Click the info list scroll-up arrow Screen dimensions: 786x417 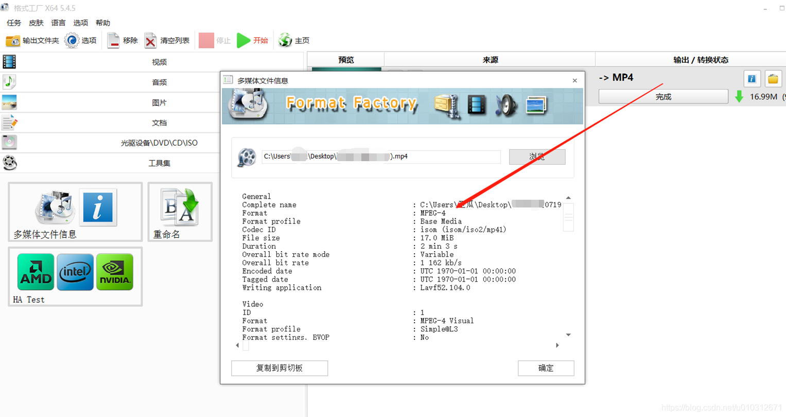click(x=568, y=198)
